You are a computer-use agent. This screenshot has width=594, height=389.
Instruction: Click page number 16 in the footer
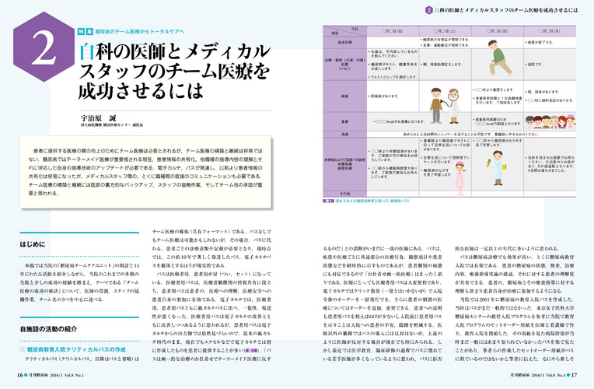(19, 375)
